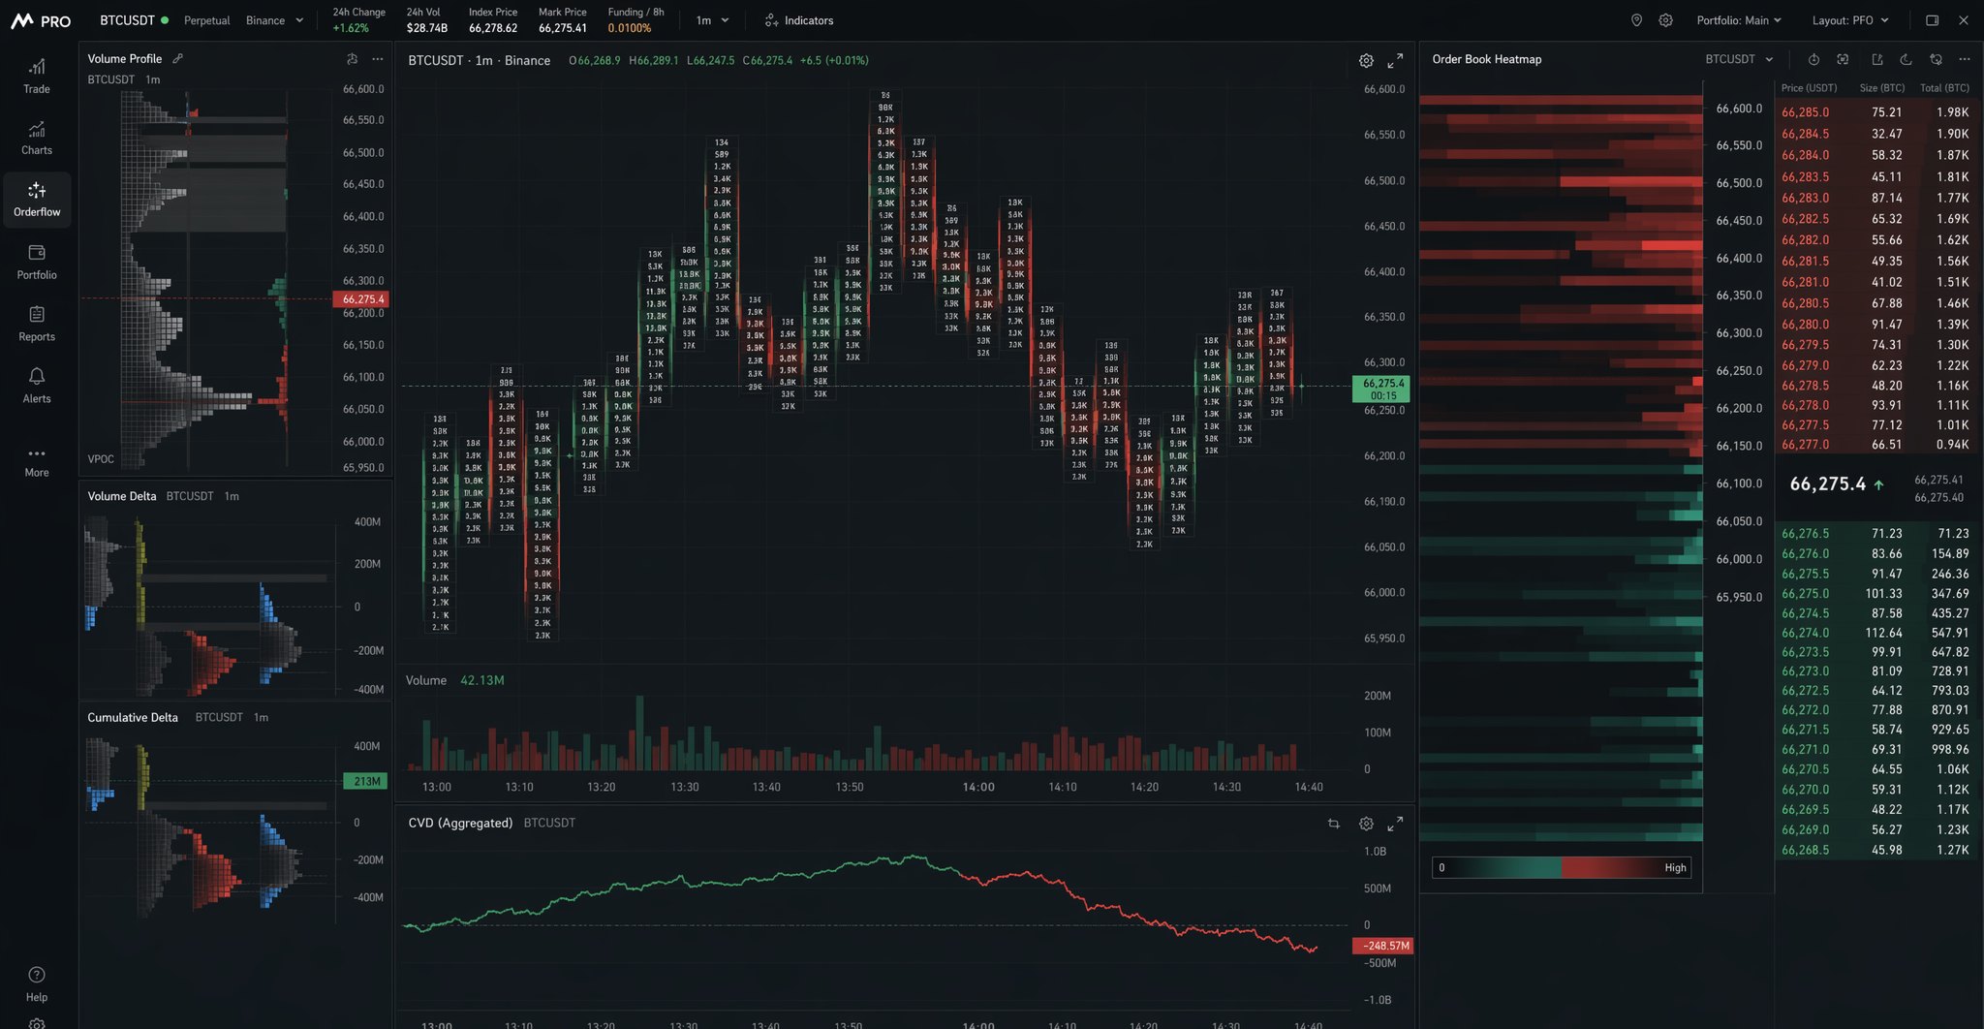Click the green 213M Cumulative Delta label
This screenshot has height=1029, width=1984.
tap(366, 781)
